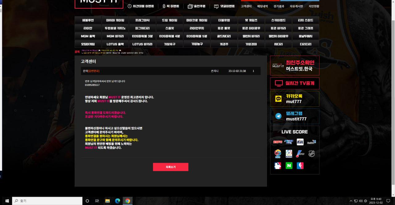The image size is (395, 205).
Task: Click the green Naver N icon
Action: (x=289, y=166)
